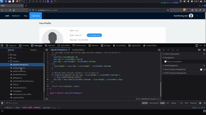
Task: Click the pause debugger button
Action: (x=164, y=50)
